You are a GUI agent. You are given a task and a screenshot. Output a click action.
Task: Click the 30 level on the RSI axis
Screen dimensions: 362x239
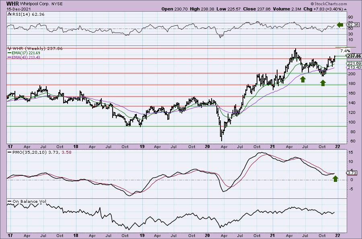point(350,34)
